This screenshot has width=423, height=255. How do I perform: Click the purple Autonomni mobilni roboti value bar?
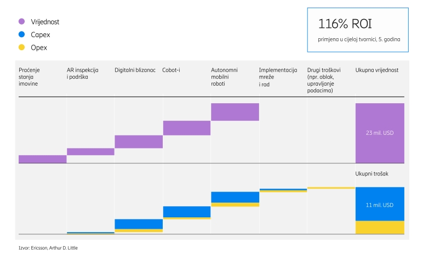click(235, 112)
